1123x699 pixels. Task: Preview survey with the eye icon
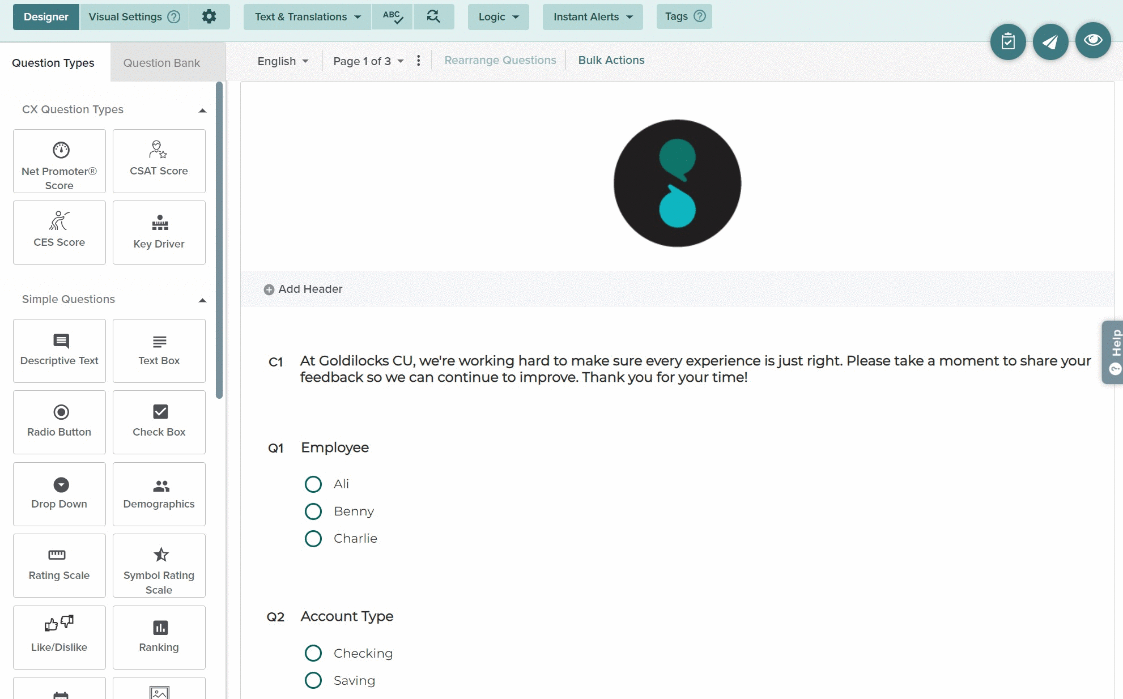pos(1092,40)
